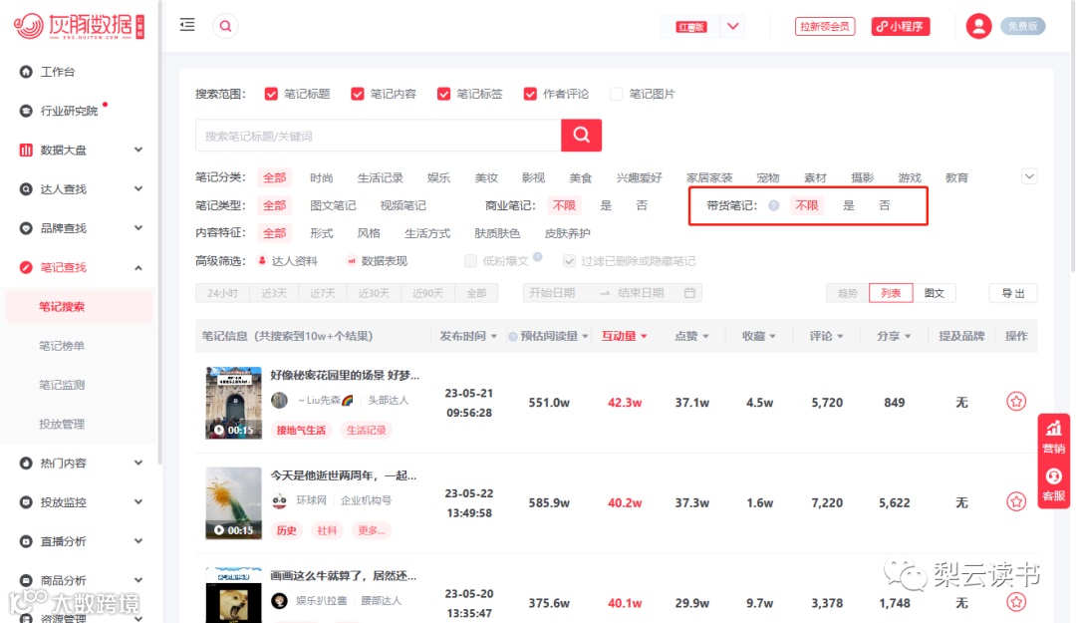
Task: Open 笔记榜单 in the sidebar
Action: (x=62, y=346)
